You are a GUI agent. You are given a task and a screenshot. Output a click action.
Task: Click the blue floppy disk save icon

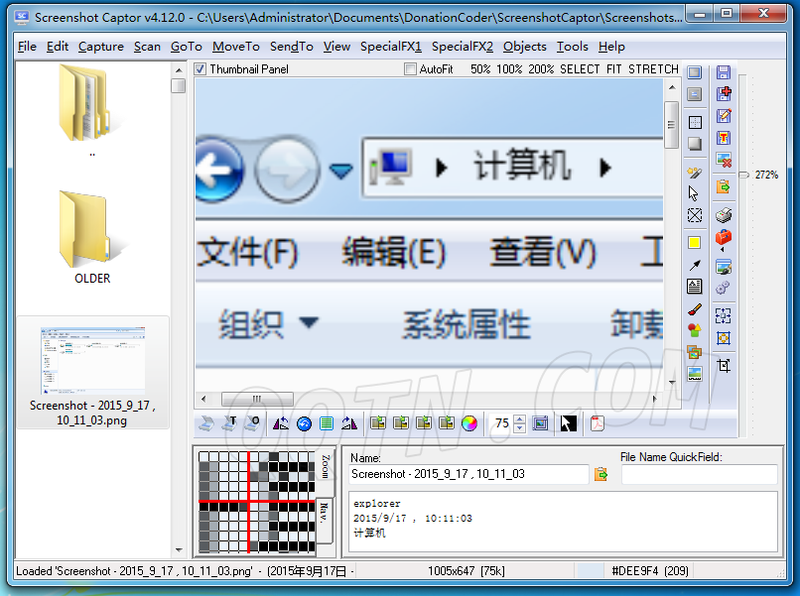tap(724, 73)
